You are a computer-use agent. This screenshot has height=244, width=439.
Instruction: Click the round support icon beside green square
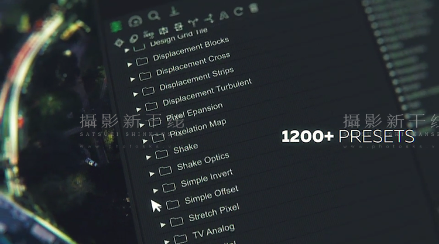tap(135, 21)
